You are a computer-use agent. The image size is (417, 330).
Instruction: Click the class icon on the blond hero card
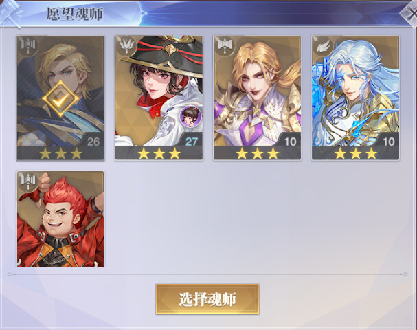click(x=28, y=46)
